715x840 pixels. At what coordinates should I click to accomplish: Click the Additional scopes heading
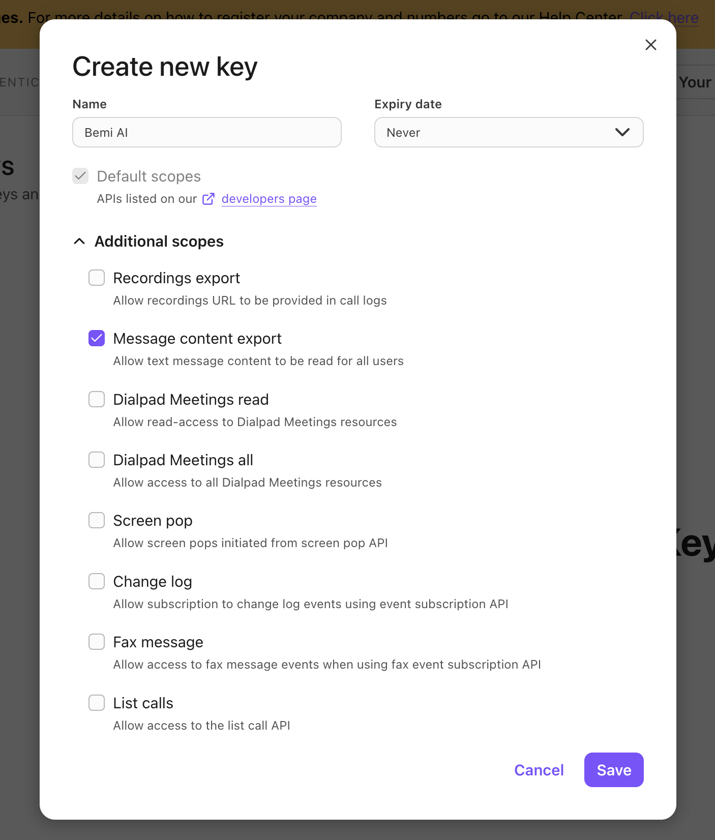(x=159, y=242)
